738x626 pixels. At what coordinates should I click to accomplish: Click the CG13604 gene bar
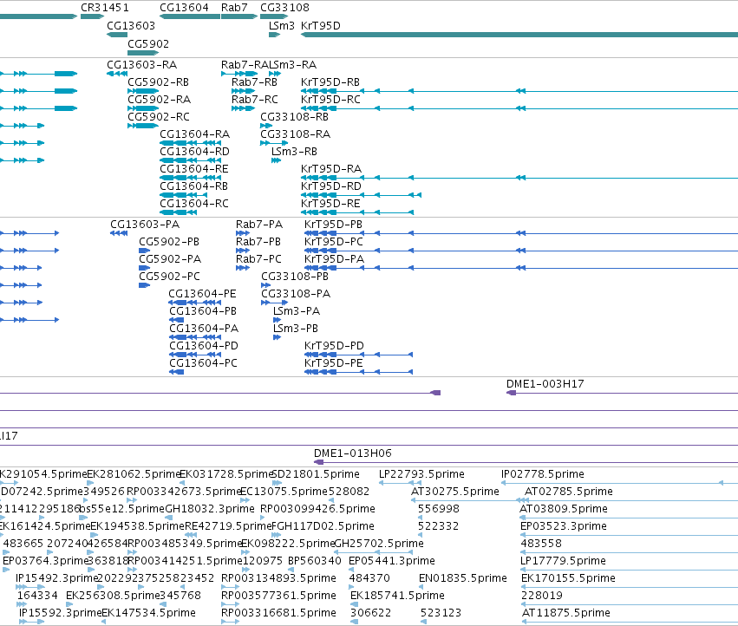(190, 16)
